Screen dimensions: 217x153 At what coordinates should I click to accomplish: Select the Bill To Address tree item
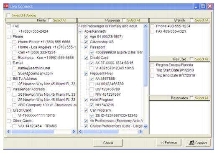point(25,79)
